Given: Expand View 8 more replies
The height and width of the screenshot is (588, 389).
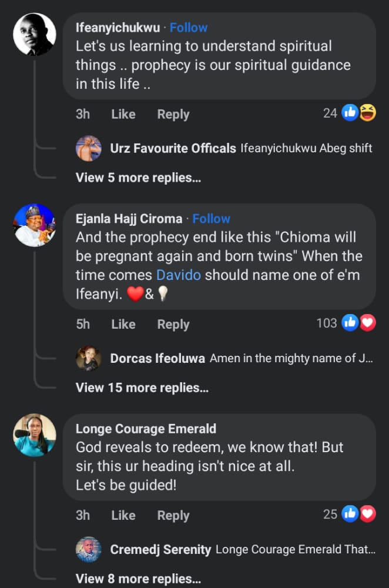Looking at the screenshot, I should [x=138, y=579].
